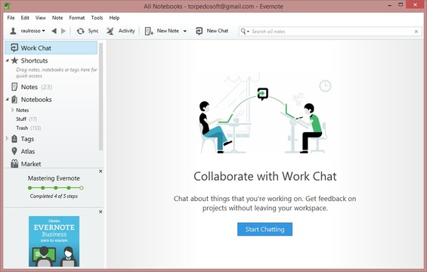
Task: Click the Activity label in toolbar
Action: (x=127, y=31)
